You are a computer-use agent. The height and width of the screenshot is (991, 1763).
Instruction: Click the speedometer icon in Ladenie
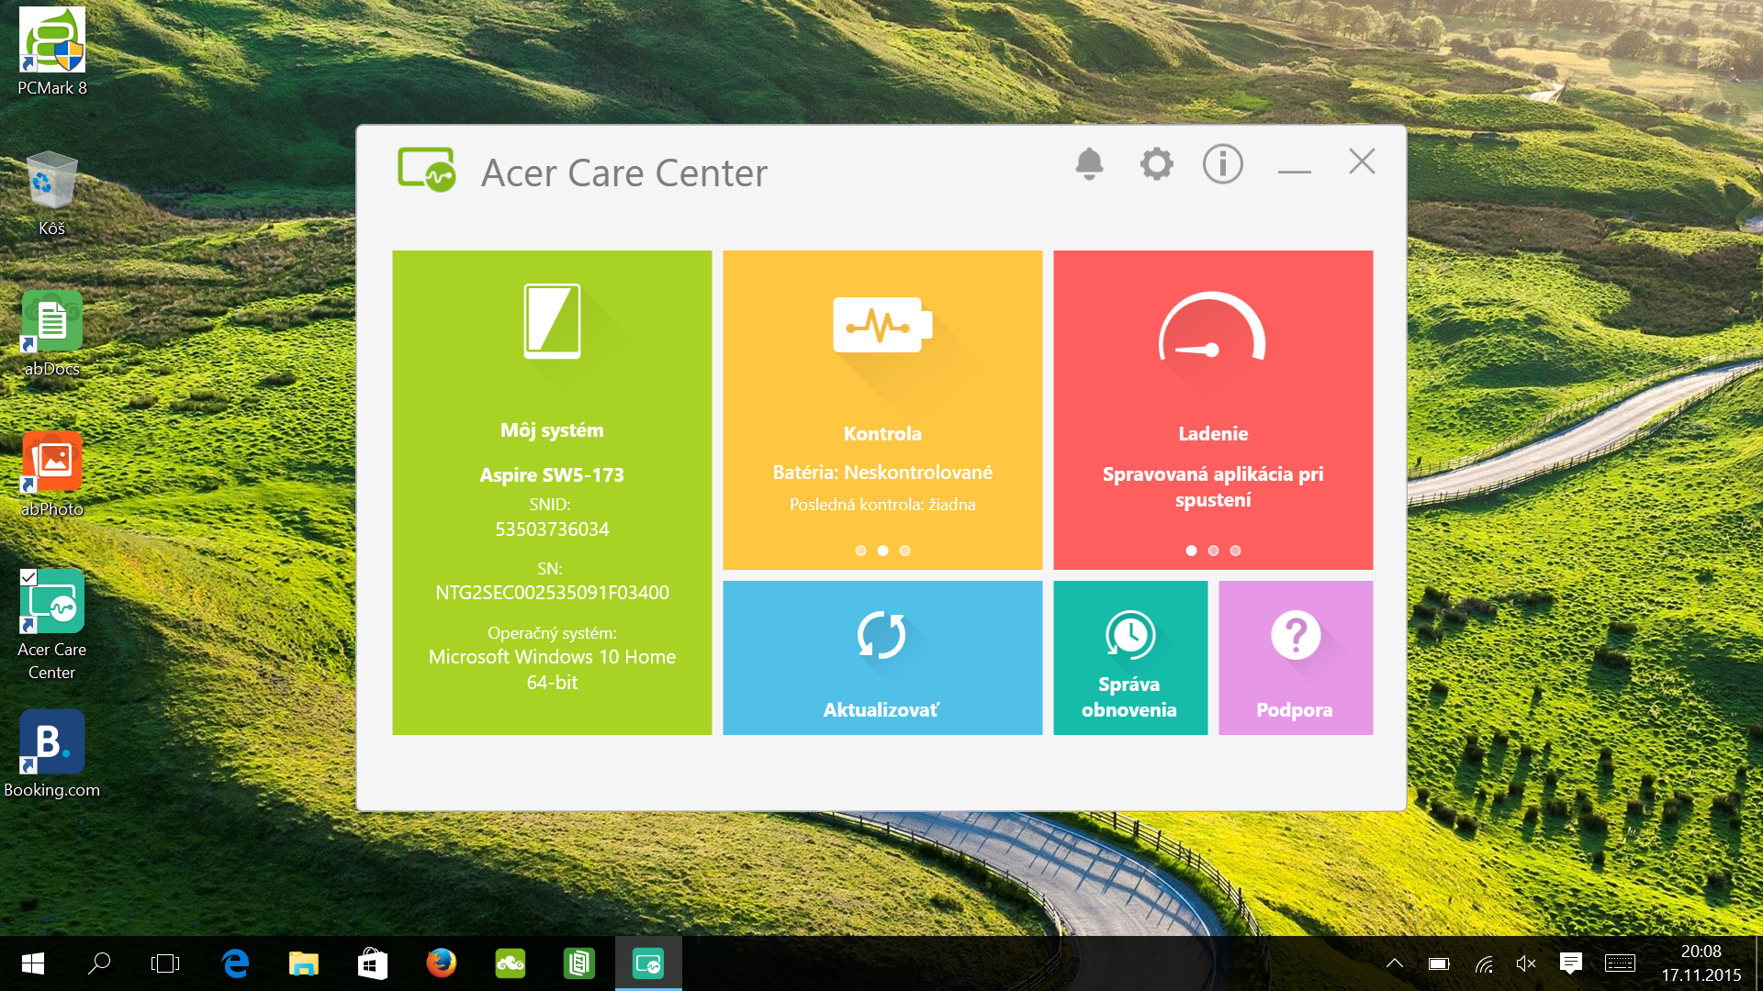coord(1212,328)
